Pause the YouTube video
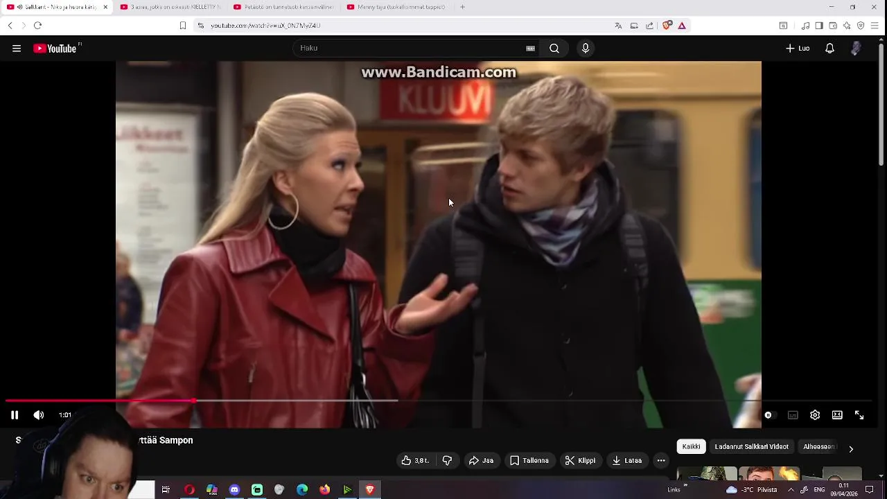Screen dimensions: 887x499 click(15, 415)
